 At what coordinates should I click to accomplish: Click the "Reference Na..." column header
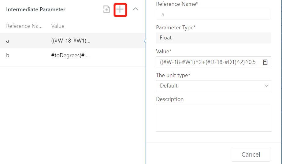click(x=24, y=26)
